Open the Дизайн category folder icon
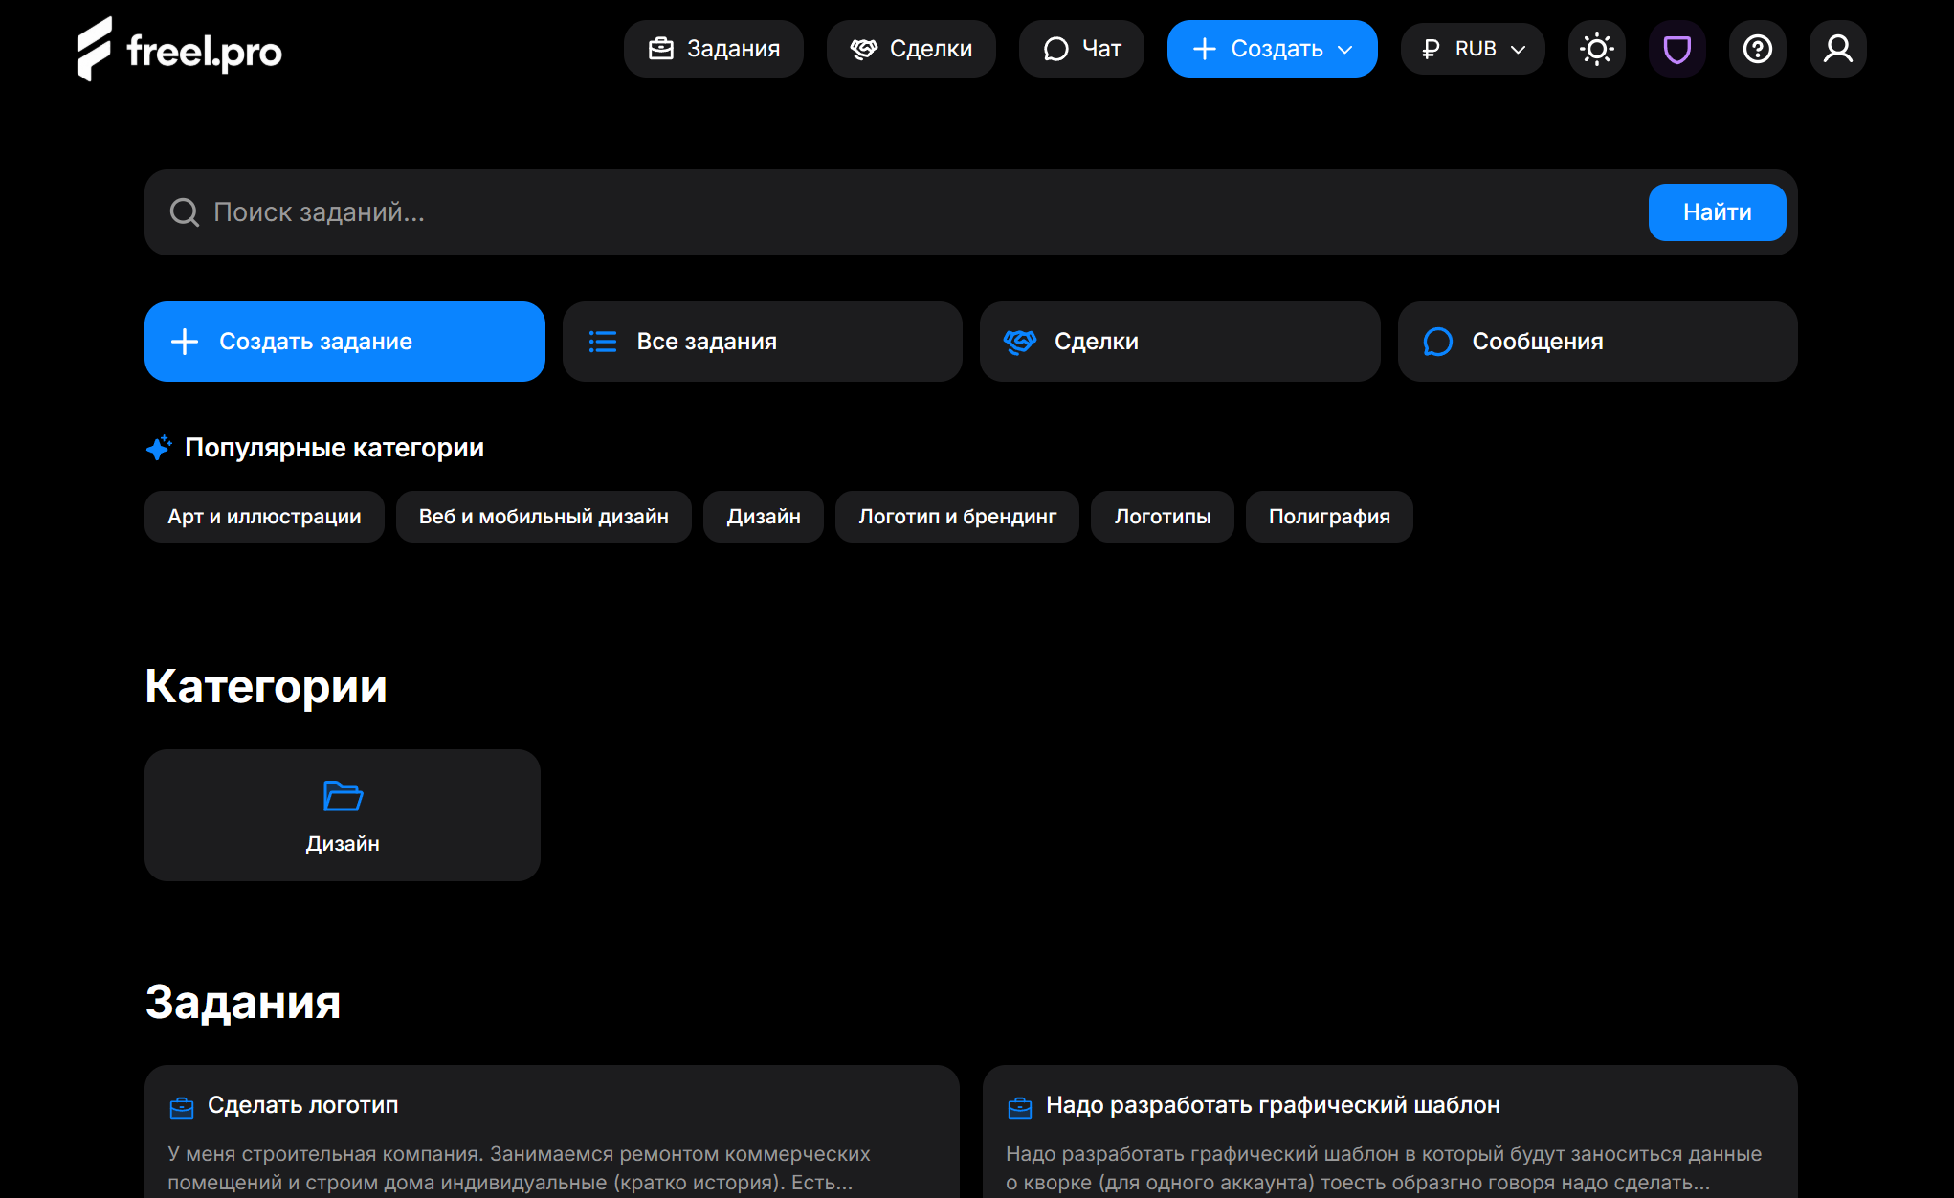 342,796
